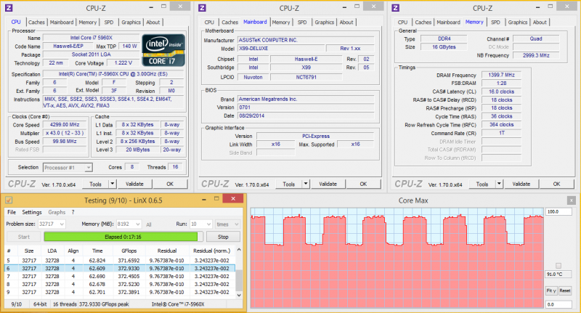Image resolution: width=581 pixels, height=313 pixels.
Task: Switch to Caches tab in the CPU window
Action: click(x=36, y=22)
